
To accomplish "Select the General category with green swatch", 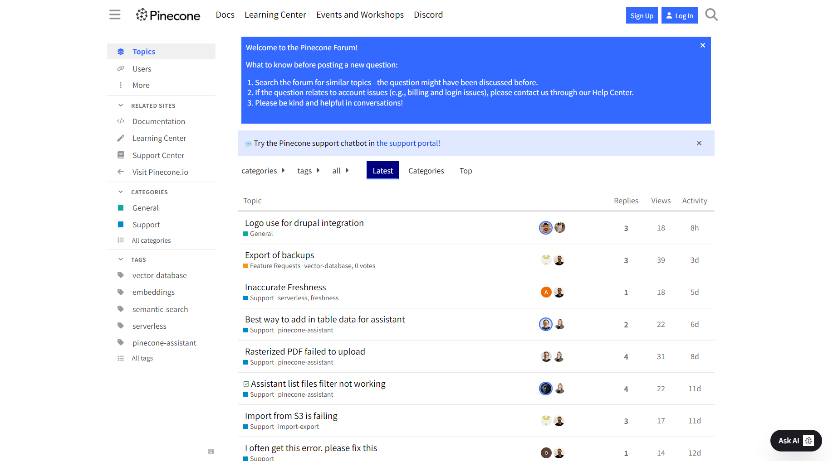I will click(x=145, y=208).
